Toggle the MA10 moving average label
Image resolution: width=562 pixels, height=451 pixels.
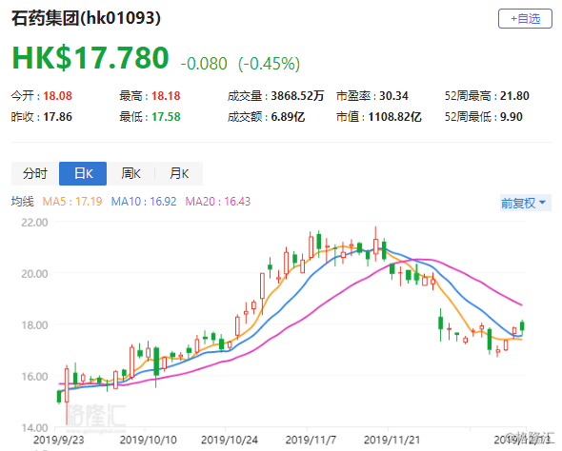(144, 202)
